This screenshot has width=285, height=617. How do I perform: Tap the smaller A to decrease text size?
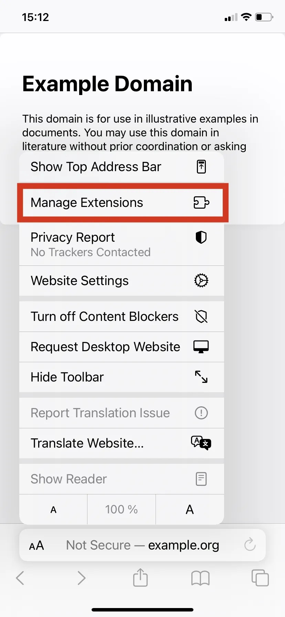tap(53, 510)
